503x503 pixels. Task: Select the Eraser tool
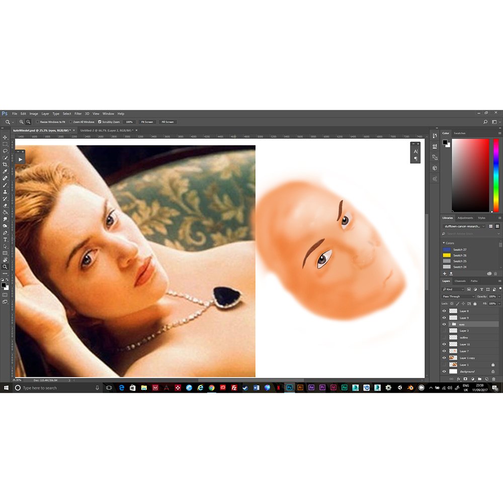tap(5, 206)
